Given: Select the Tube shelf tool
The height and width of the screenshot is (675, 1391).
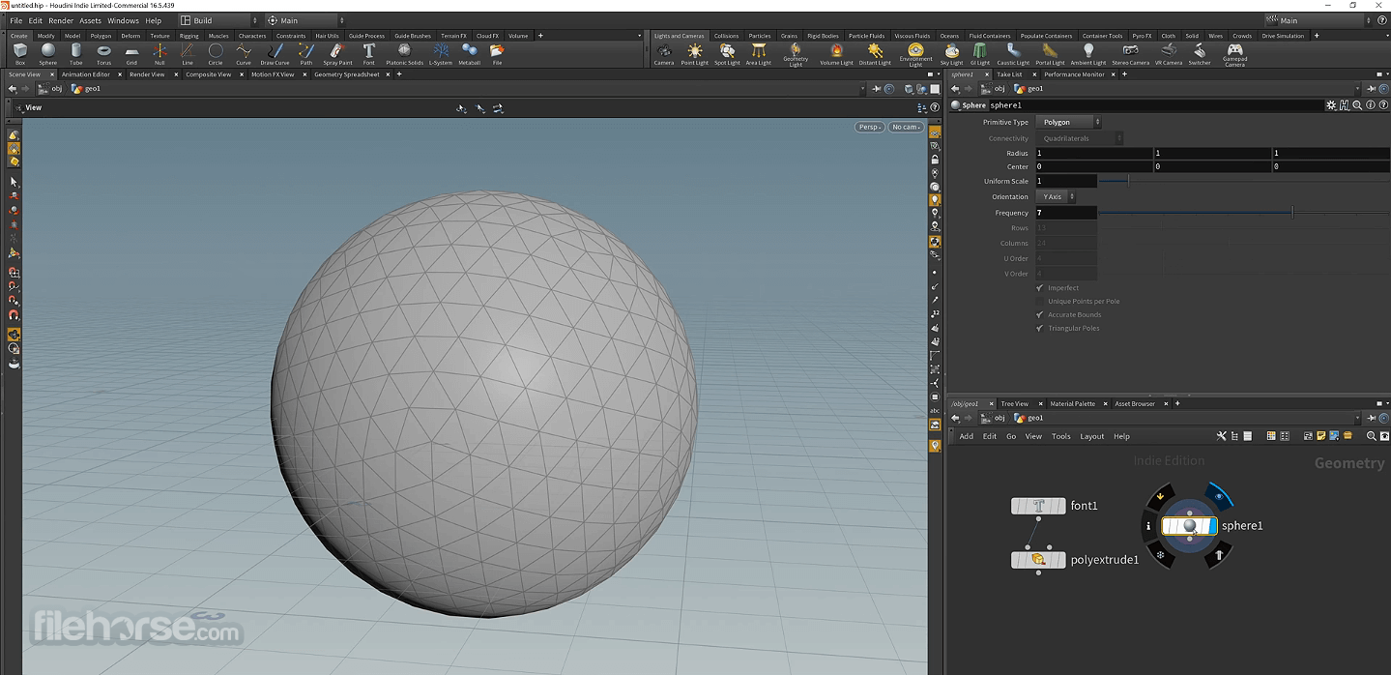Looking at the screenshot, I should pyautogui.click(x=75, y=54).
